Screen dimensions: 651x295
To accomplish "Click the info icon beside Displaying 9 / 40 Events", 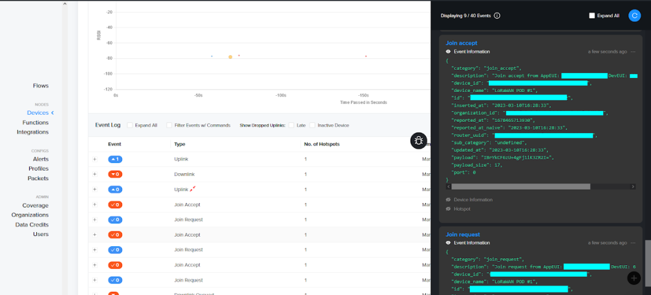I will [x=497, y=16].
